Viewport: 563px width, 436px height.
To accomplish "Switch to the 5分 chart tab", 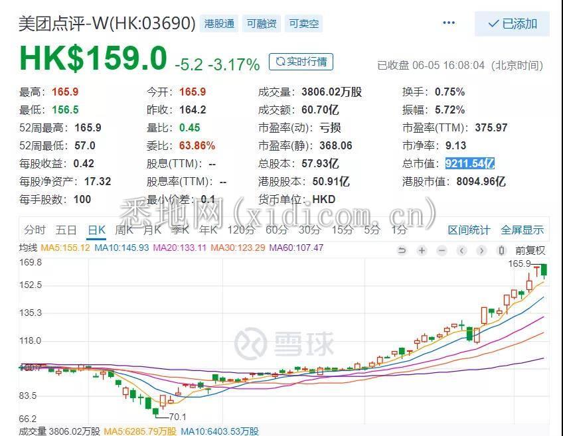I will point(372,230).
